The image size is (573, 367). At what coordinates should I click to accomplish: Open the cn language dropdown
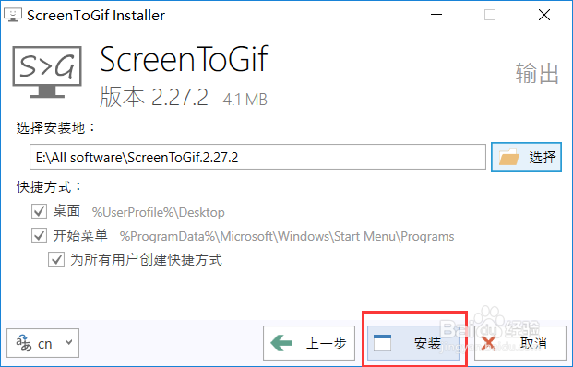pyautogui.click(x=42, y=343)
